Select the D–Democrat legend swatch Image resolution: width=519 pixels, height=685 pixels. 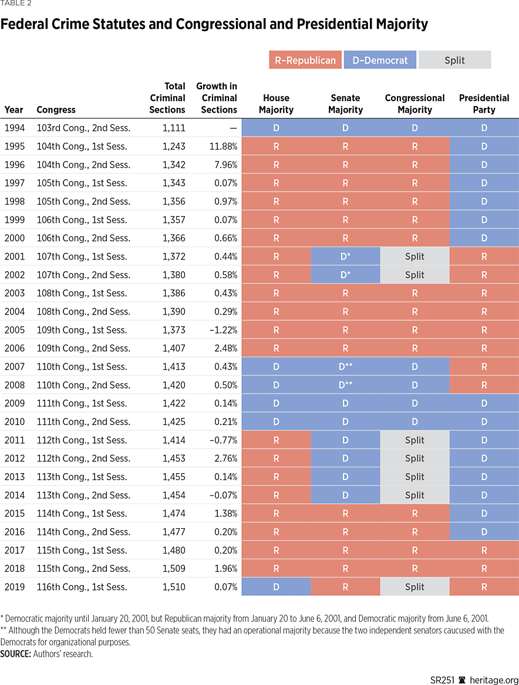[380, 60]
